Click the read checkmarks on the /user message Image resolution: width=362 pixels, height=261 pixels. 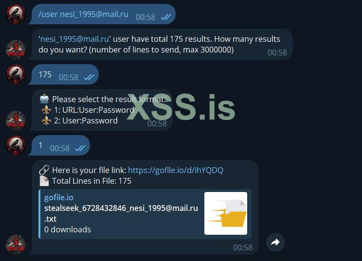pos(165,17)
